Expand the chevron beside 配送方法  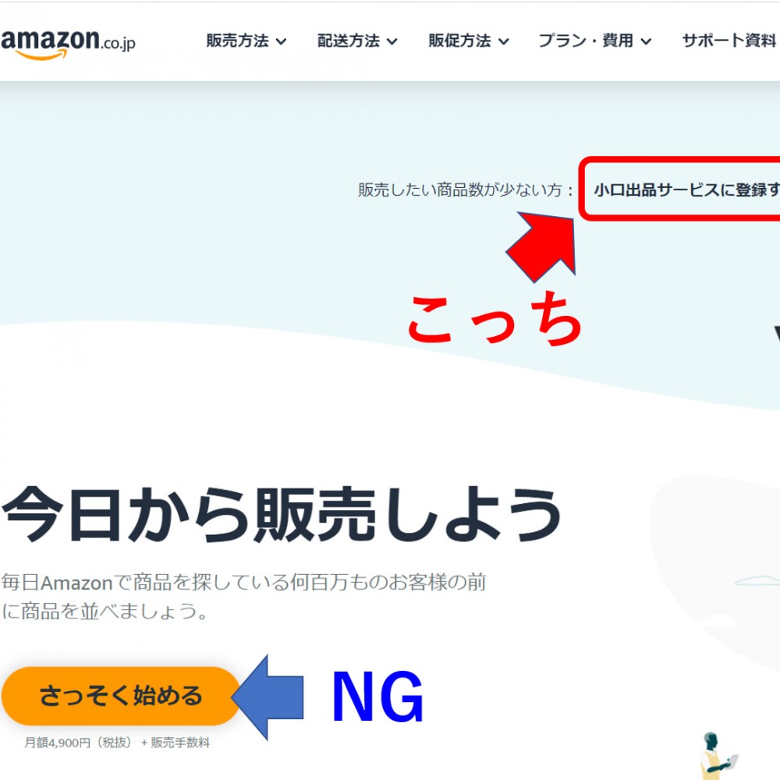point(392,42)
